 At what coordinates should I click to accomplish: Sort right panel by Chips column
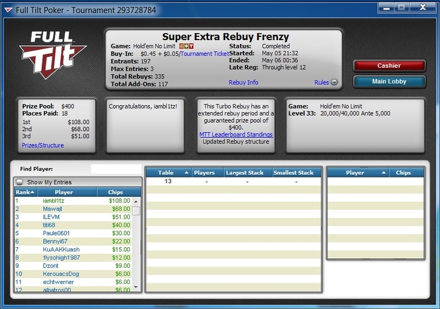(407, 173)
